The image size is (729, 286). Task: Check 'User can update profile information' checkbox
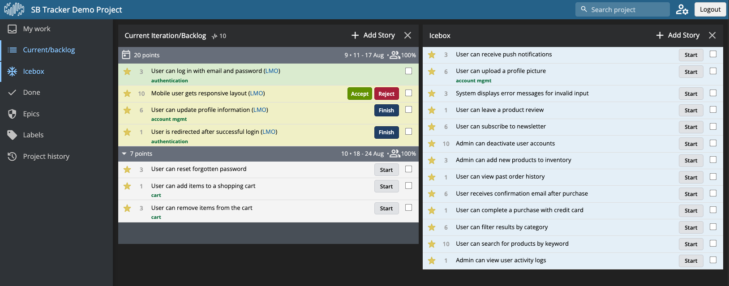coord(408,109)
